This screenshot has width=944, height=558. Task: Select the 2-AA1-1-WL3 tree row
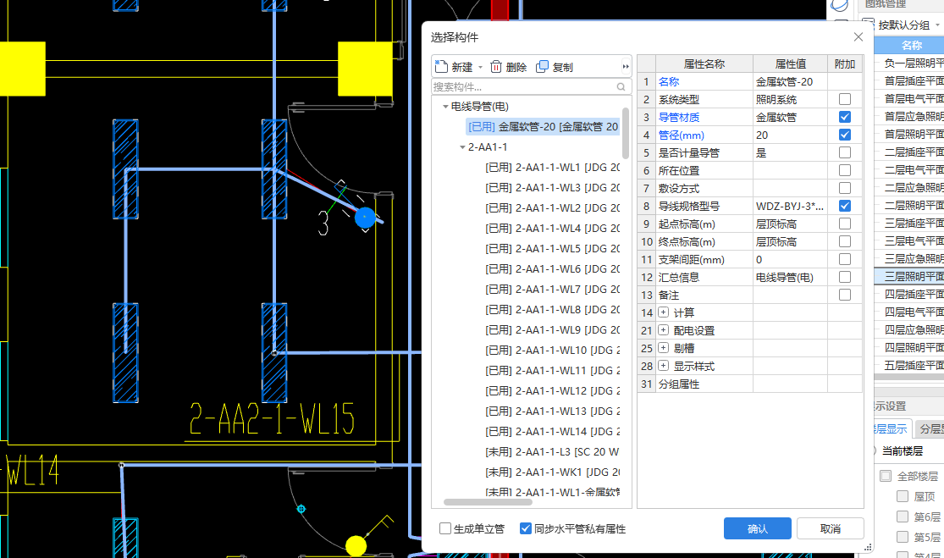[553, 188]
